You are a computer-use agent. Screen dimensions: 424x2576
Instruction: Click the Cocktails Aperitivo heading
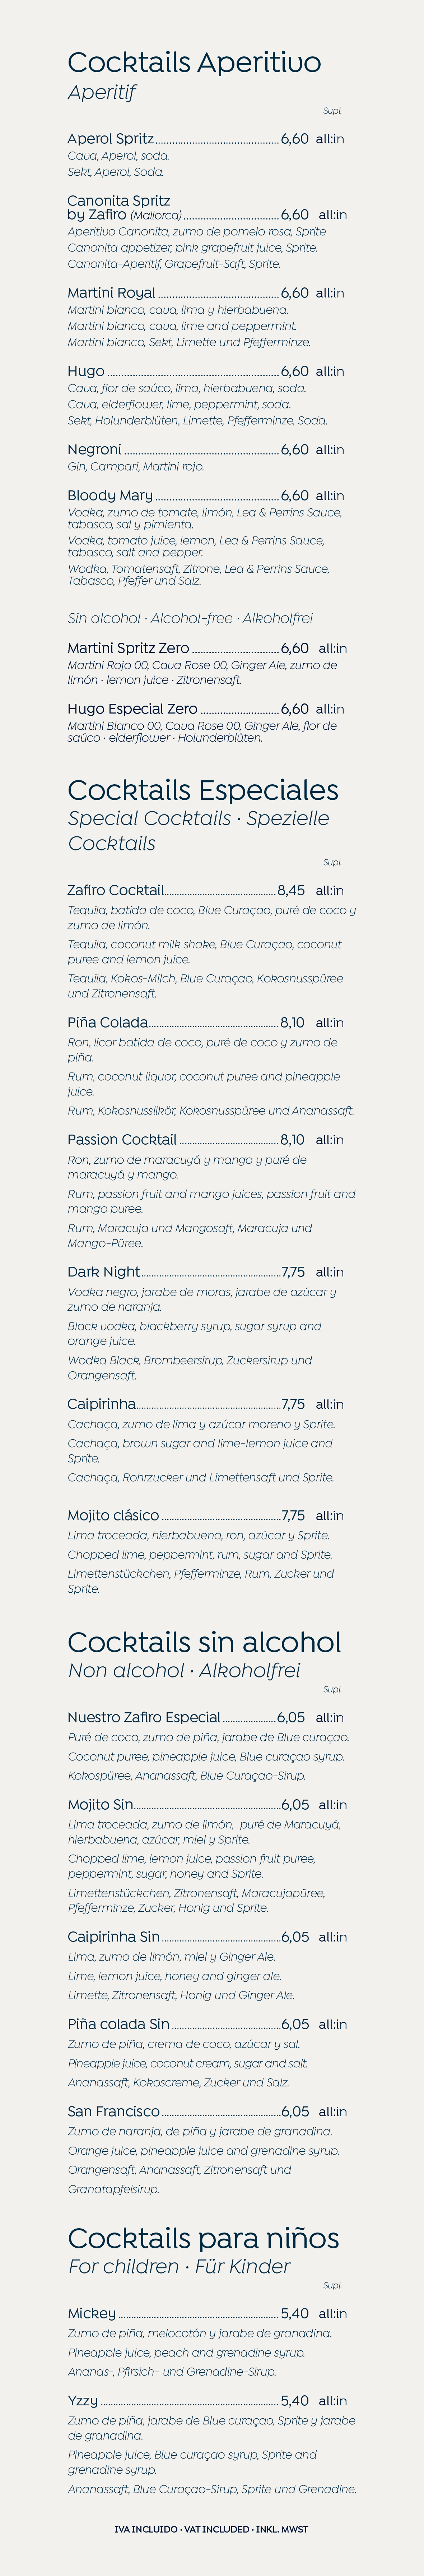194,63
